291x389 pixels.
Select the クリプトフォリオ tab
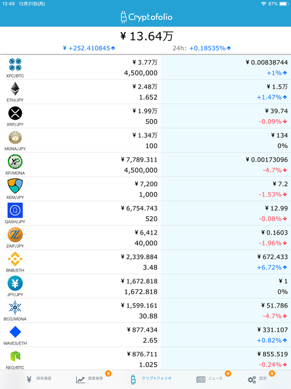151,379
